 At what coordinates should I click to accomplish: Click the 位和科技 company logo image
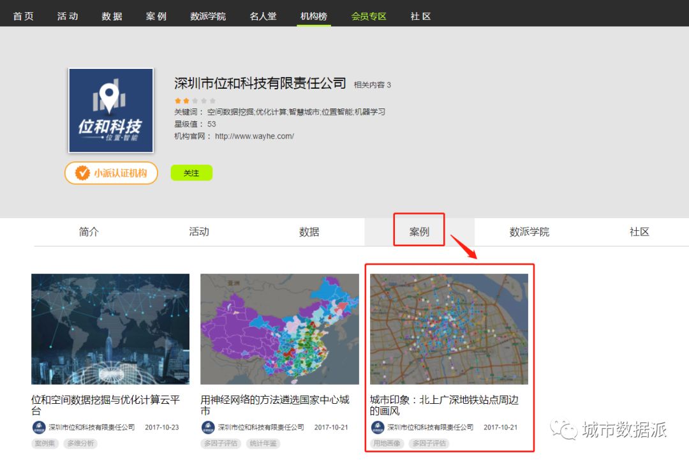coord(111,110)
